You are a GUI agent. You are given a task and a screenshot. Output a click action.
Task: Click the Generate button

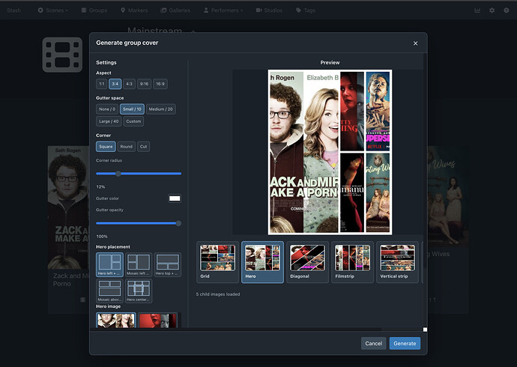point(405,343)
